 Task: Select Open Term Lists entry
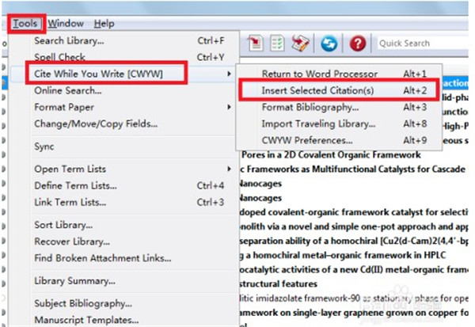(x=70, y=169)
